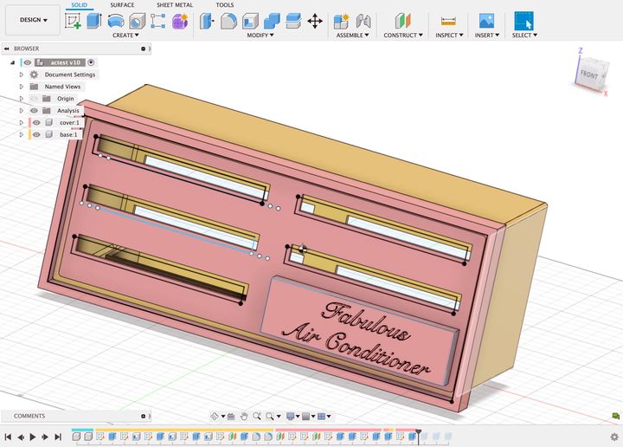Open the Construct menu
This screenshot has height=447, width=623.
click(x=403, y=36)
